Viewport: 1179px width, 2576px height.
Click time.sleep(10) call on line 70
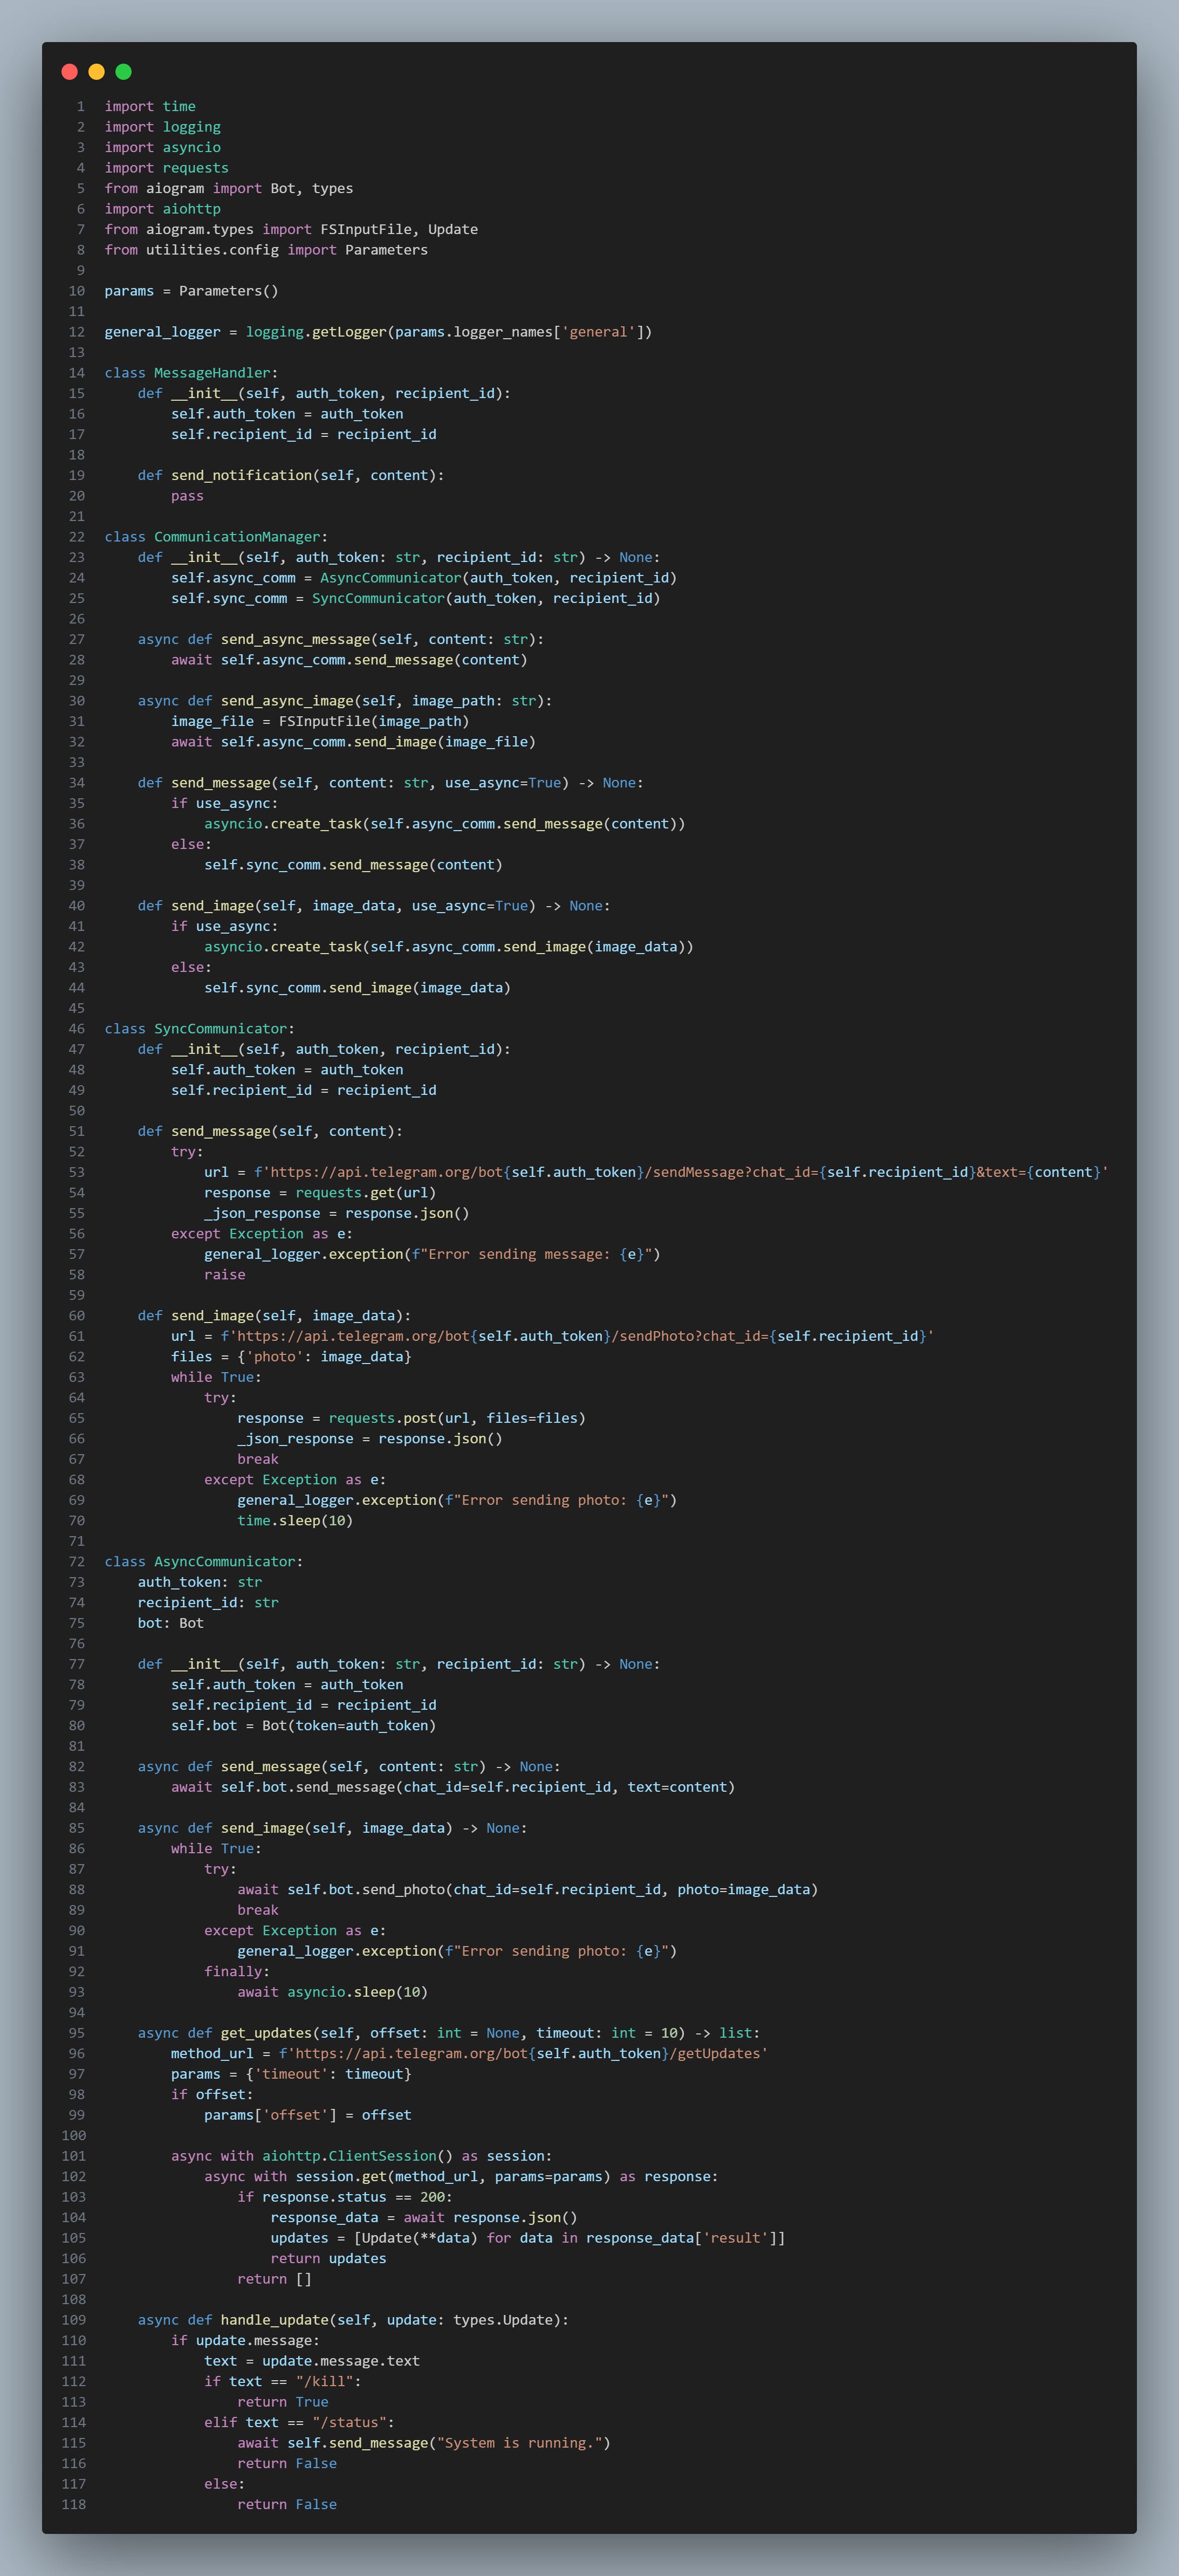(x=294, y=1521)
